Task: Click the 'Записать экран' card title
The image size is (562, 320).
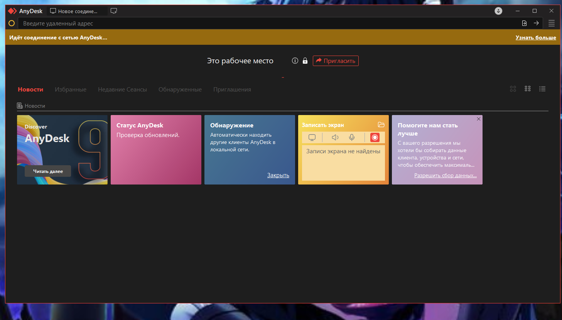Action: (x=323, y=125)
